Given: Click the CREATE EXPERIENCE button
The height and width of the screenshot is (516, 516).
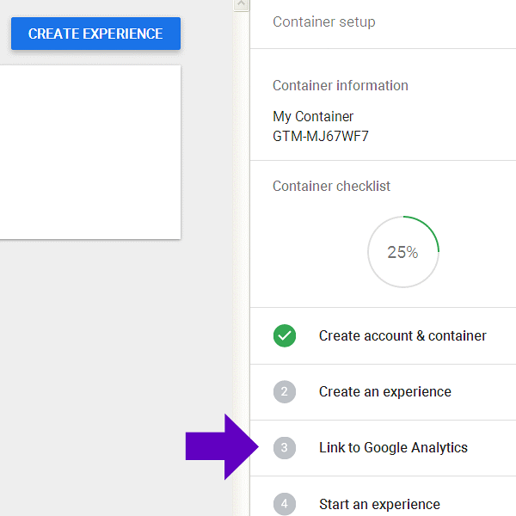Looking at the screenshot, I should [95, 34].
